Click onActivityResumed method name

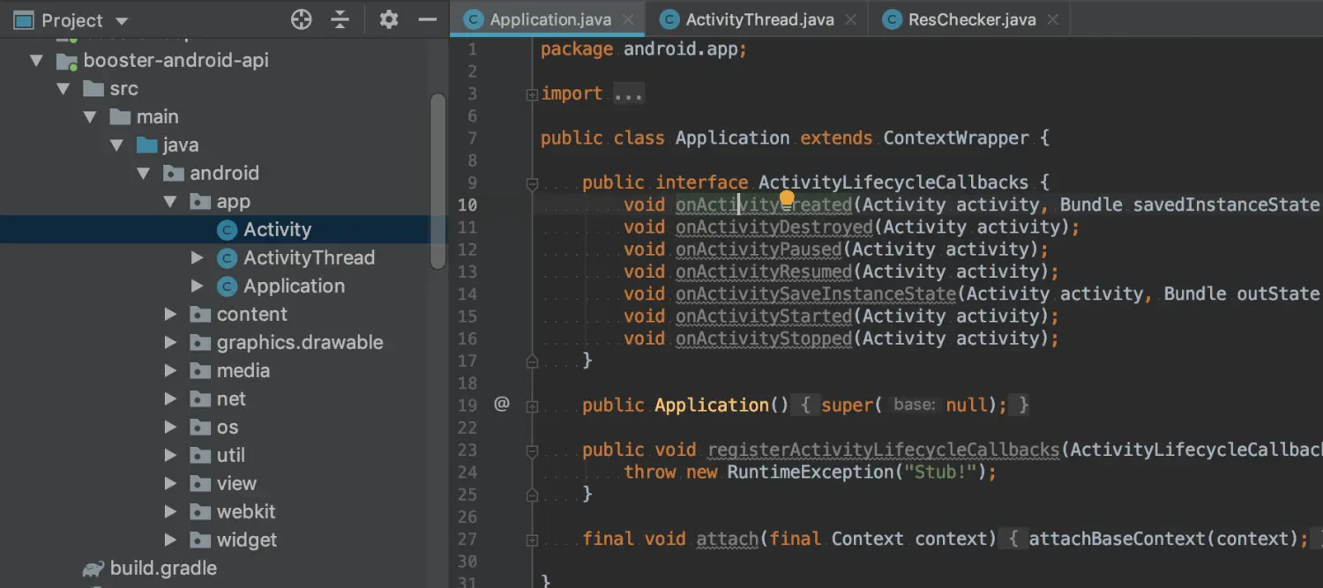click(x=764, y=272)
